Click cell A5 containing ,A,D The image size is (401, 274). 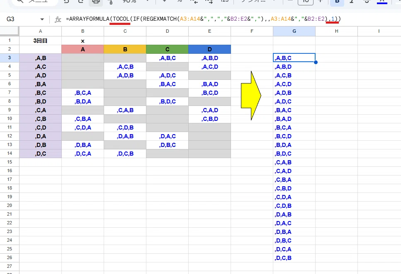click(40, 75)
